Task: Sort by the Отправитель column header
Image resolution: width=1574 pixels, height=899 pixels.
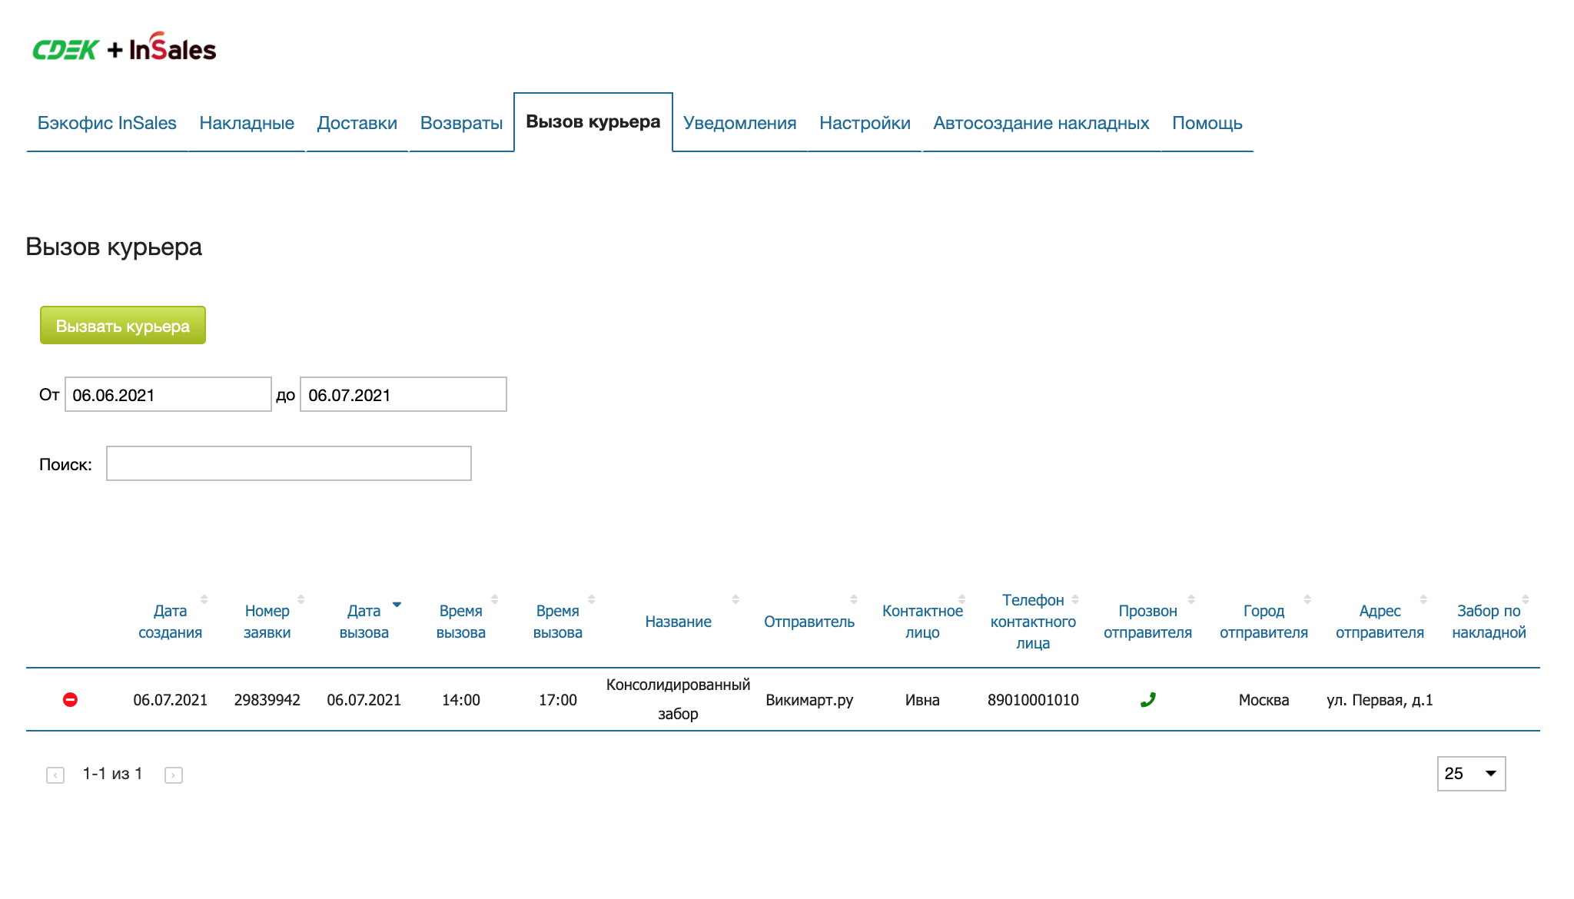Action: point(809,622)
